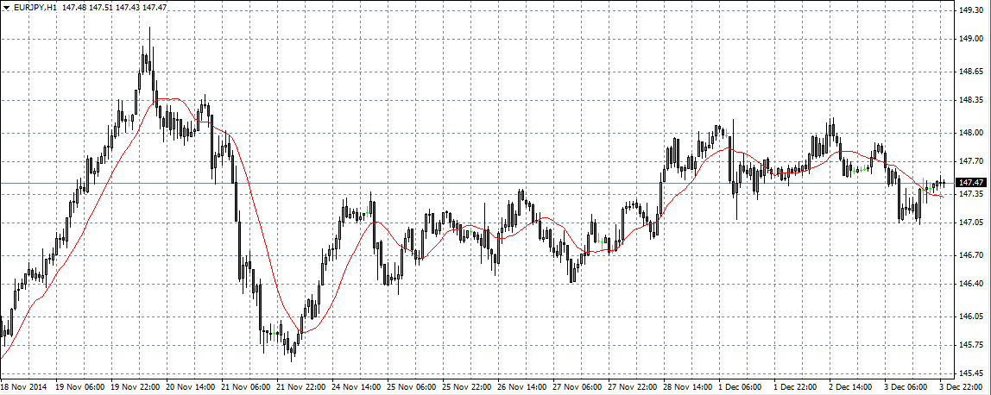Click the 145.45 price axis label
The width and height of the screenshot is (991, 395).
pyautogui.click(x=972, y=373)
